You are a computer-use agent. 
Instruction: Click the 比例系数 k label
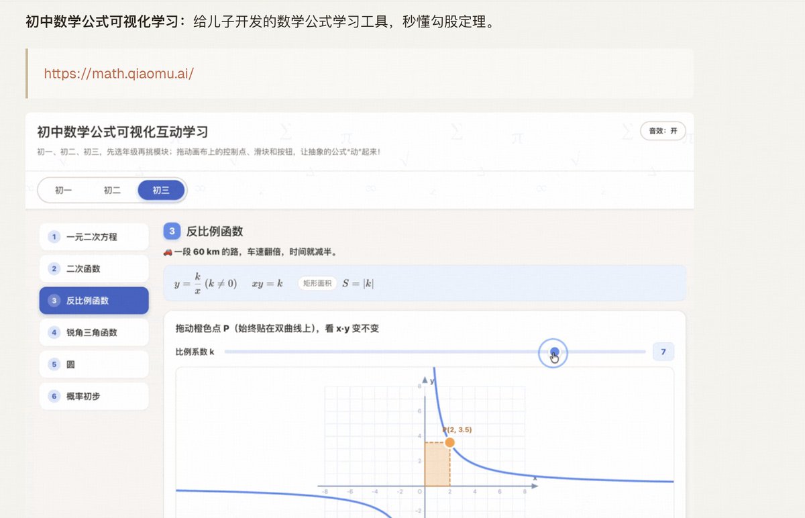tap(195, 352)
